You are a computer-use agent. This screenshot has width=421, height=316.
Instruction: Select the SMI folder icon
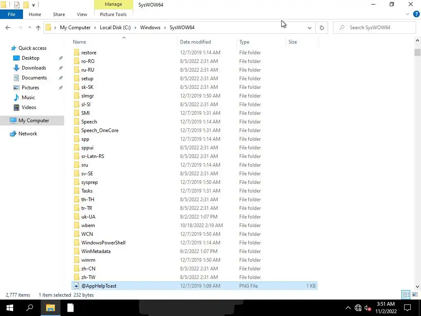click(x=76, y=113)
